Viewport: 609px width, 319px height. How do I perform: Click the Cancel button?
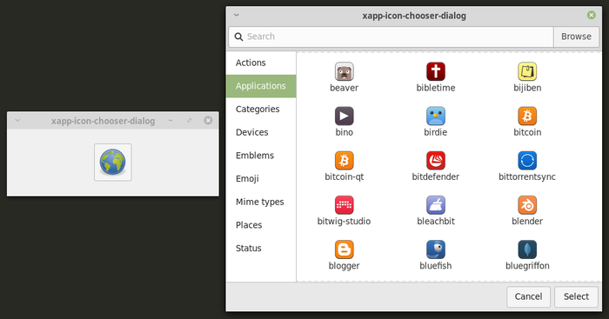(x=528, y=296)
